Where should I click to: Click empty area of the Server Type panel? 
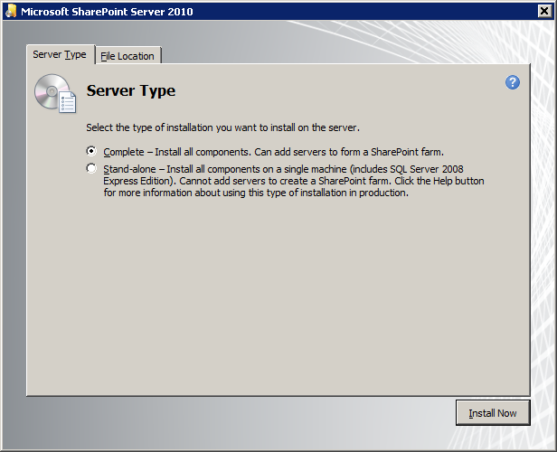pos(278,295)
